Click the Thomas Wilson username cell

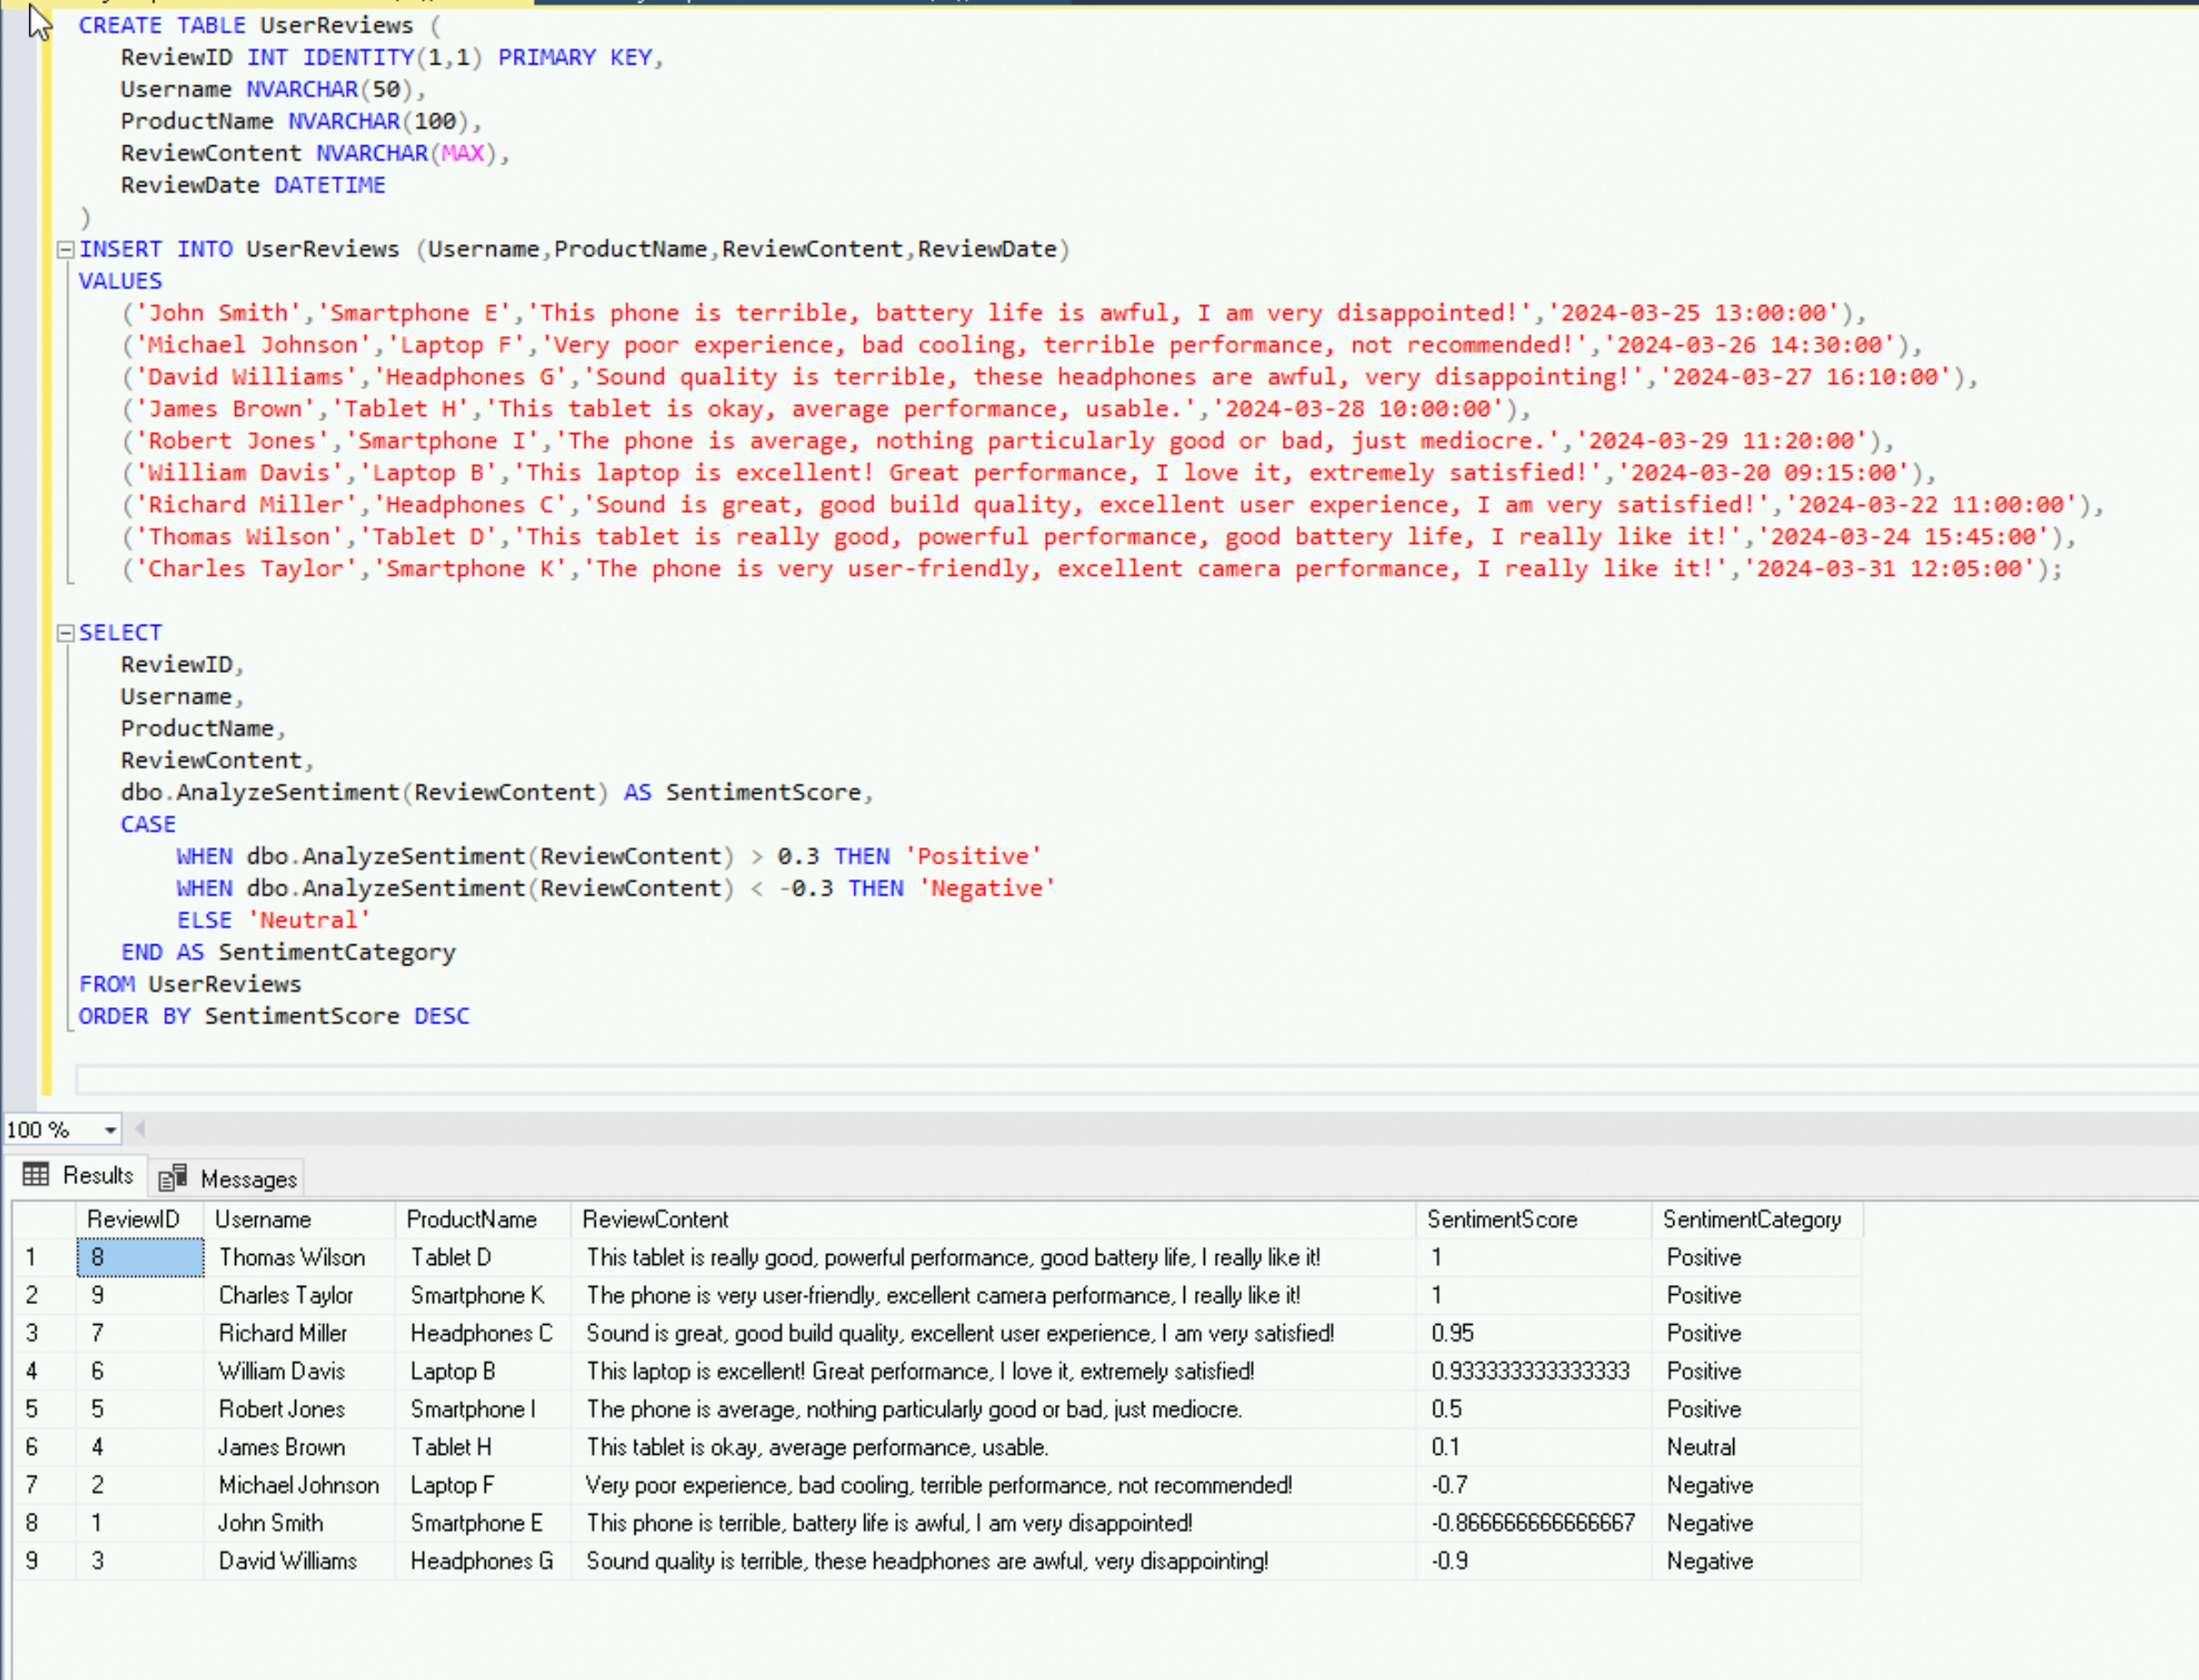[x=291, y=1258]
